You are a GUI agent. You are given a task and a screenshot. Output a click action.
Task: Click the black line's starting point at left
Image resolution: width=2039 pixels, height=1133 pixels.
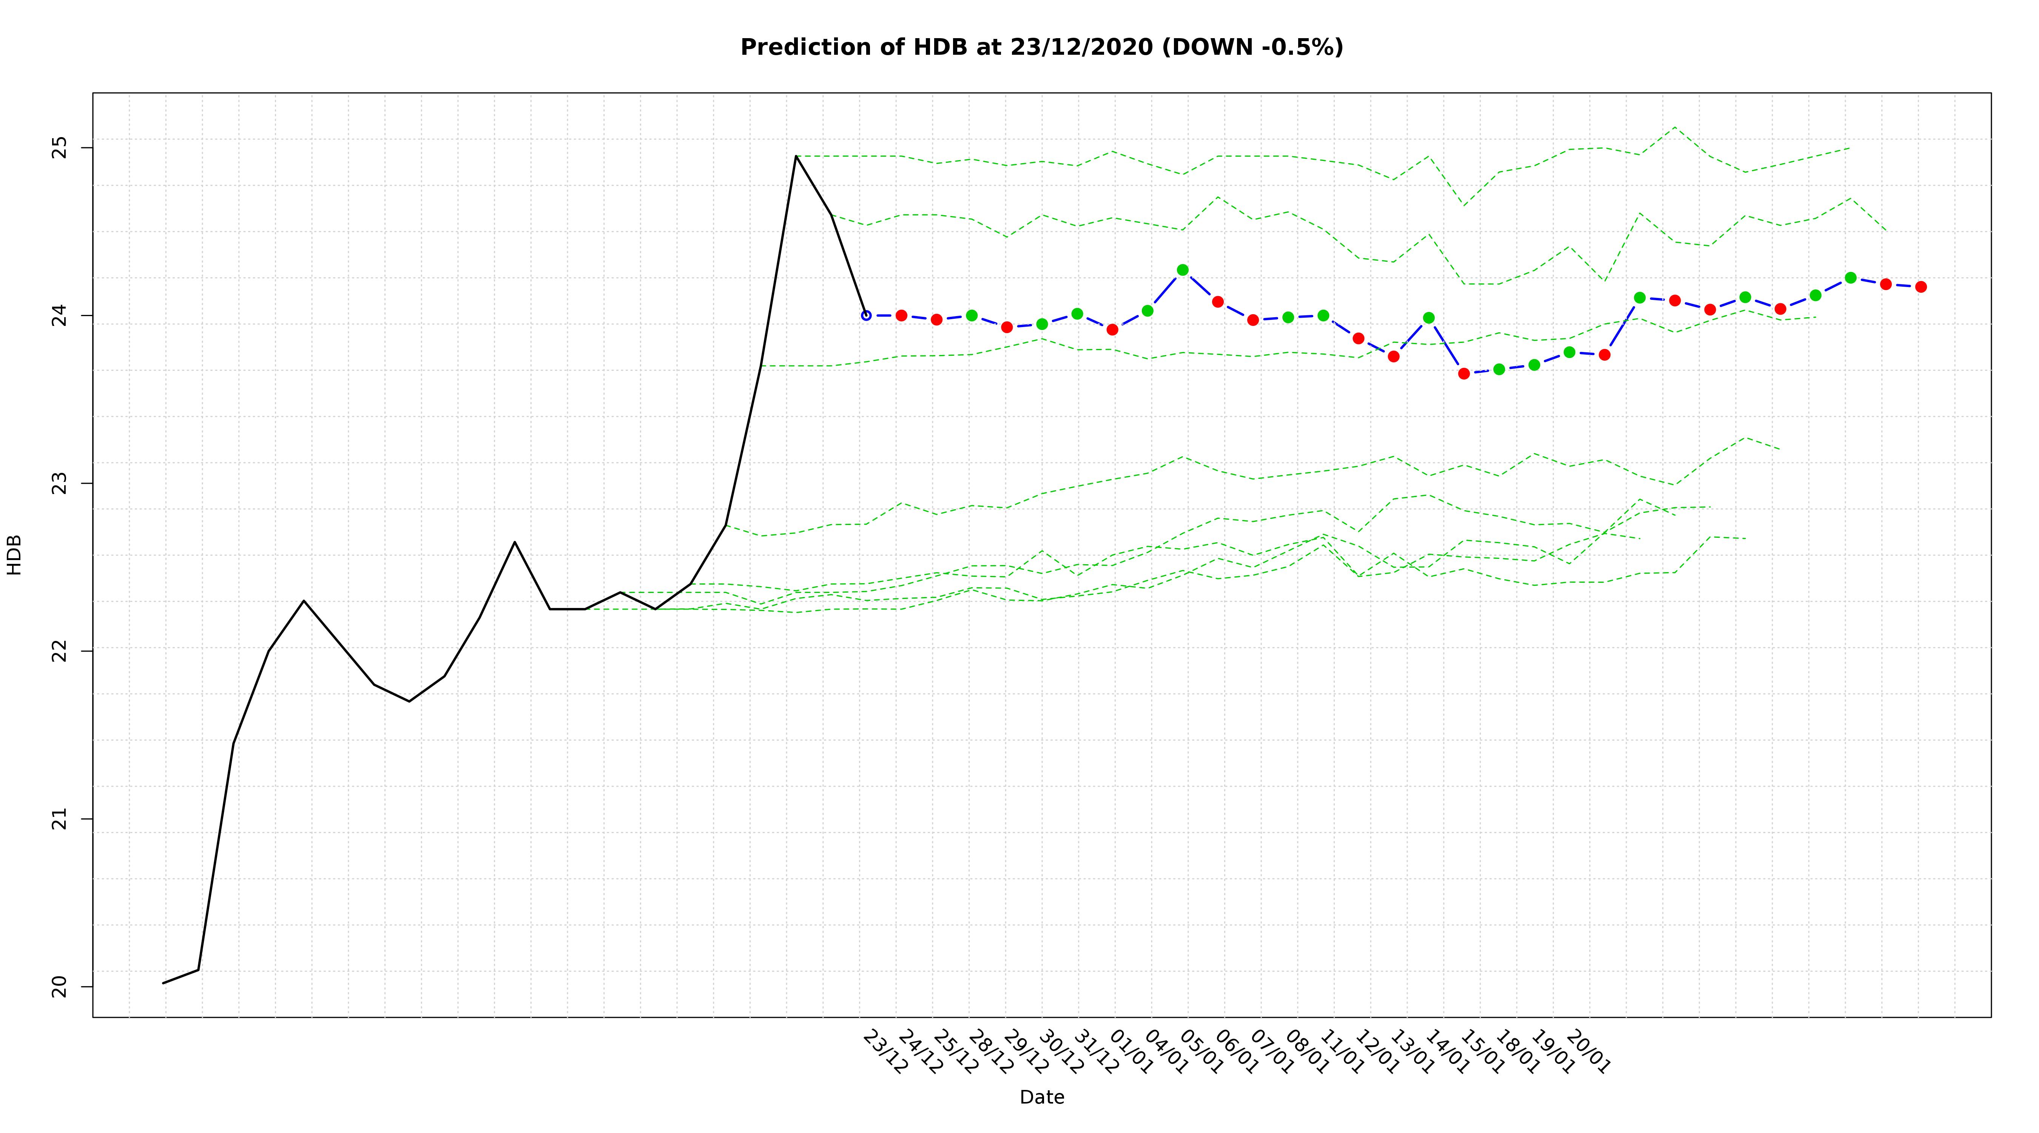[x=163, y=983]
